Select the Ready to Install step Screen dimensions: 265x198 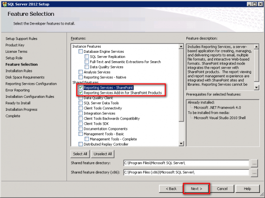18,103
